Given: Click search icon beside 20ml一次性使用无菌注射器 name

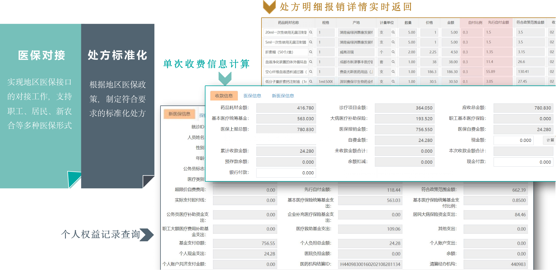Looking at the screenshot, I should 311,32.
